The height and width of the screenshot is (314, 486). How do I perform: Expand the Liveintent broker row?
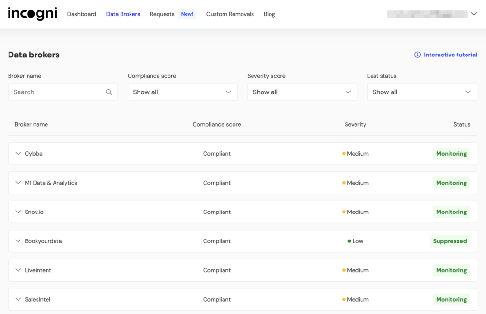(x=18, y=270)
